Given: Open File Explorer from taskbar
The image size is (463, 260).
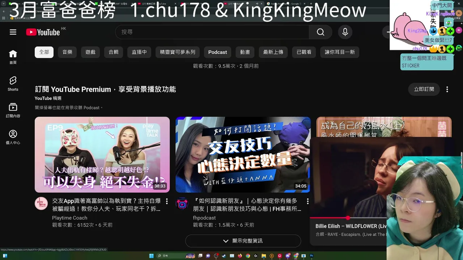Looking at the screenshot, I should tap(264, 256).
